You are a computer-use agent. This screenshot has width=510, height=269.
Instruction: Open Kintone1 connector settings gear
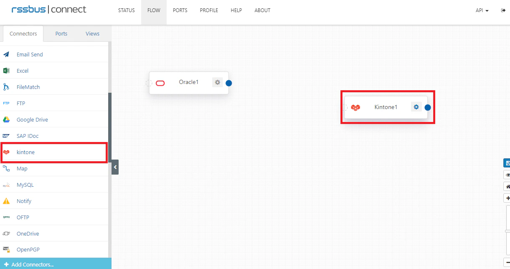pyautogui.click(x=416, y=107)
